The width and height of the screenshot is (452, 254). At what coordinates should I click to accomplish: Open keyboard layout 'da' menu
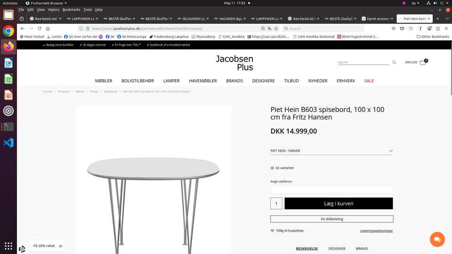[x=415, y=3]
